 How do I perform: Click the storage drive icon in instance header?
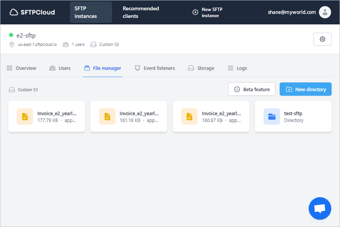coord(93,45)
